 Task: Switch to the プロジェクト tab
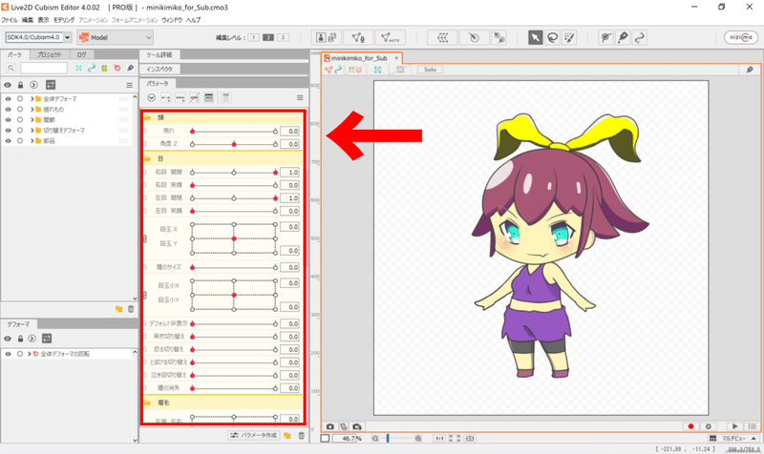click(50, 54)
